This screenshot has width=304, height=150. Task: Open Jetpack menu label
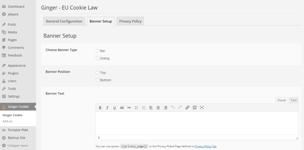13,14
